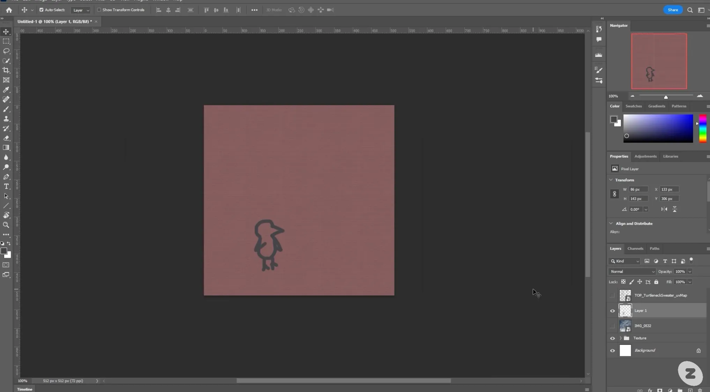The height and width of the screenshot is (392, 710).
Task: Select the Move tool in the toolbar
Action: click(x=6, y=32)
